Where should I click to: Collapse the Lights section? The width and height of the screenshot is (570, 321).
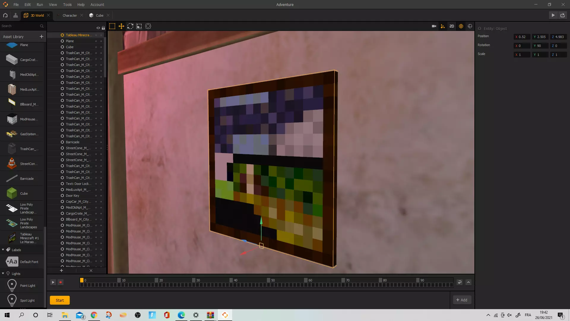tap(3, 274)
